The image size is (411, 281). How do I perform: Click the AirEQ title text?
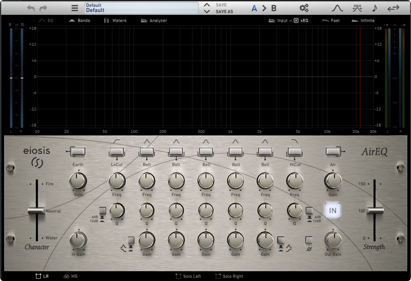[x=374, y=151]
